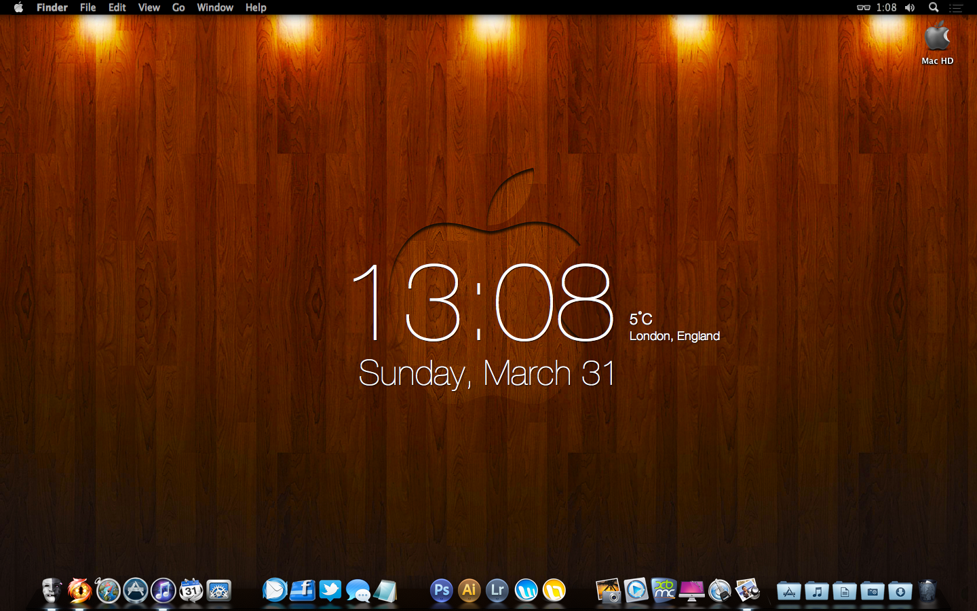The width and height of the screenshot is (977, 611).
Task: Open the Downloads folder in dock
Action: [x=900, y=591]
